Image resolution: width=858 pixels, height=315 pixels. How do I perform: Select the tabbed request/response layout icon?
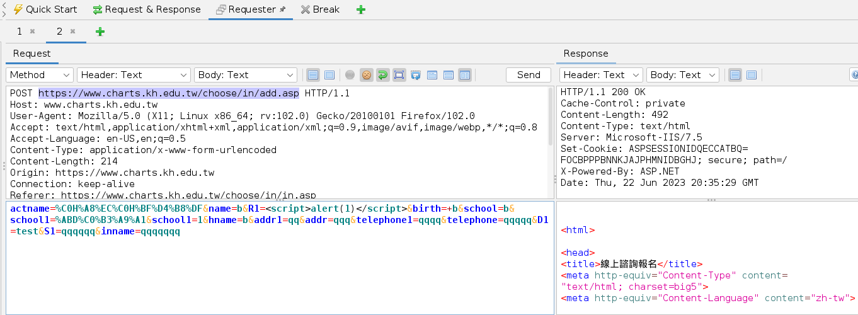coord(432,75)
